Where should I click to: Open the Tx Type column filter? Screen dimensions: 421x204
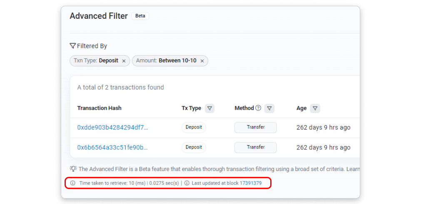pos(210,108)
